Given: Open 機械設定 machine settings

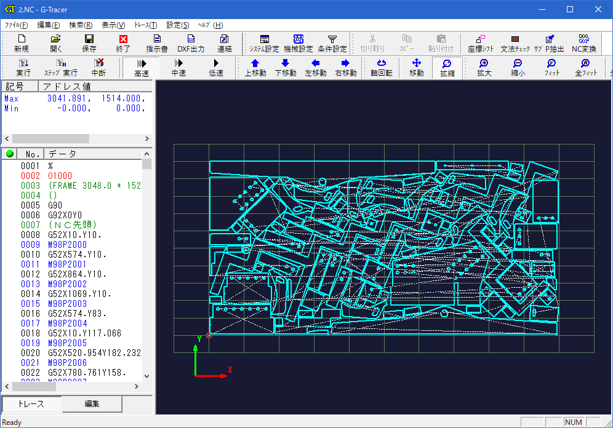Looking at the screenshot, I should [x=298, y=43].
